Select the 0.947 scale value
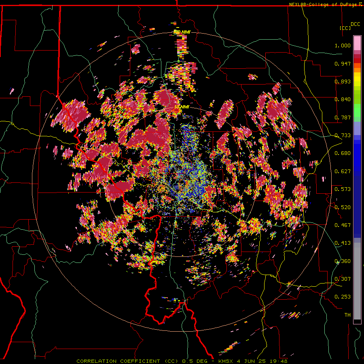 pos(343,63)
